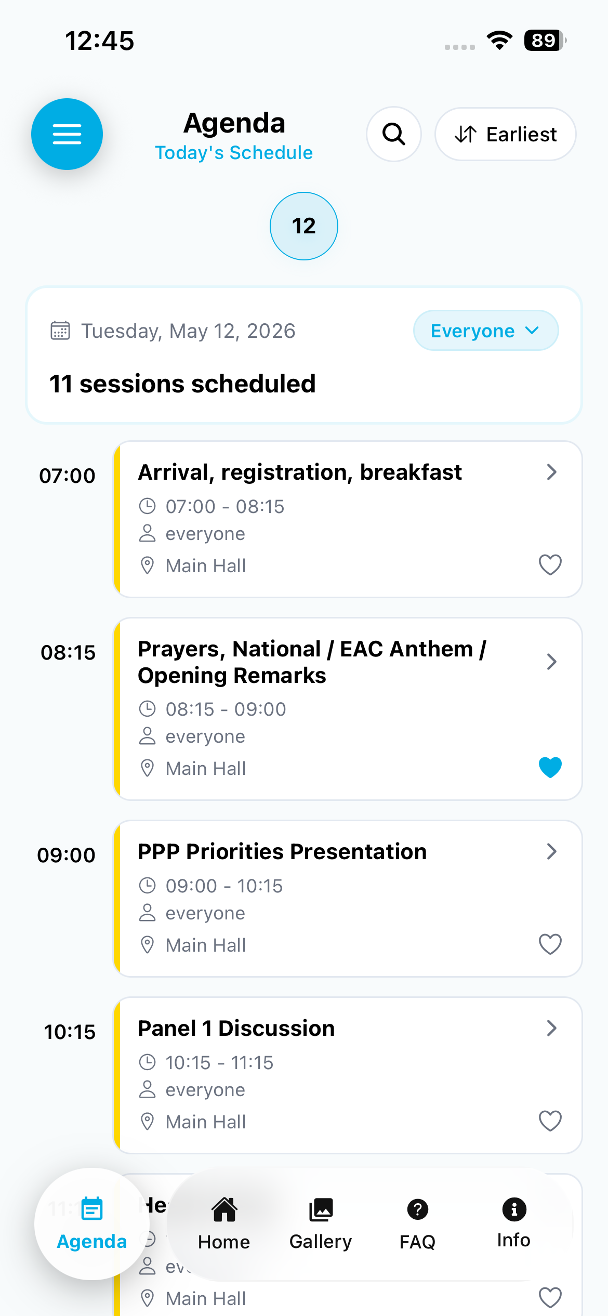Tap the Wi-Fi status icon
Viewport: 608px width, 1316px height.
pyautogui.click(x=499, y=41)
